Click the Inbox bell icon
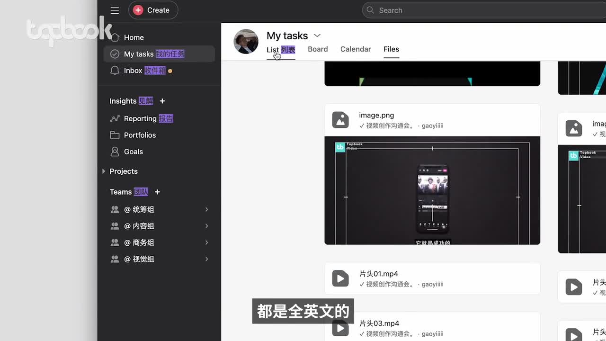Viewport: 606px width, 341px height. coord(115,71)
